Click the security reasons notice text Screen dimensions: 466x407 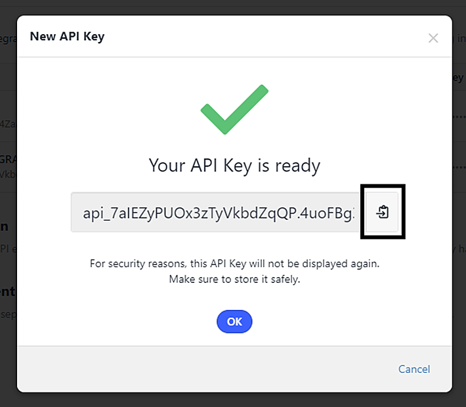234,264
